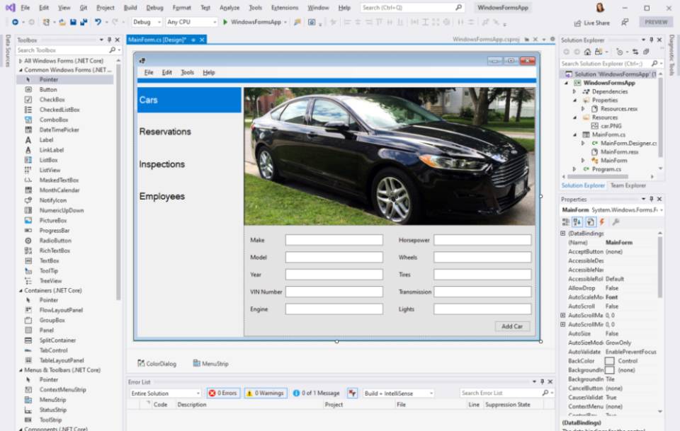This screenshot has height=431, width=680.
Task: Switch to the Team Explorer tab
Action: point(628,185)
